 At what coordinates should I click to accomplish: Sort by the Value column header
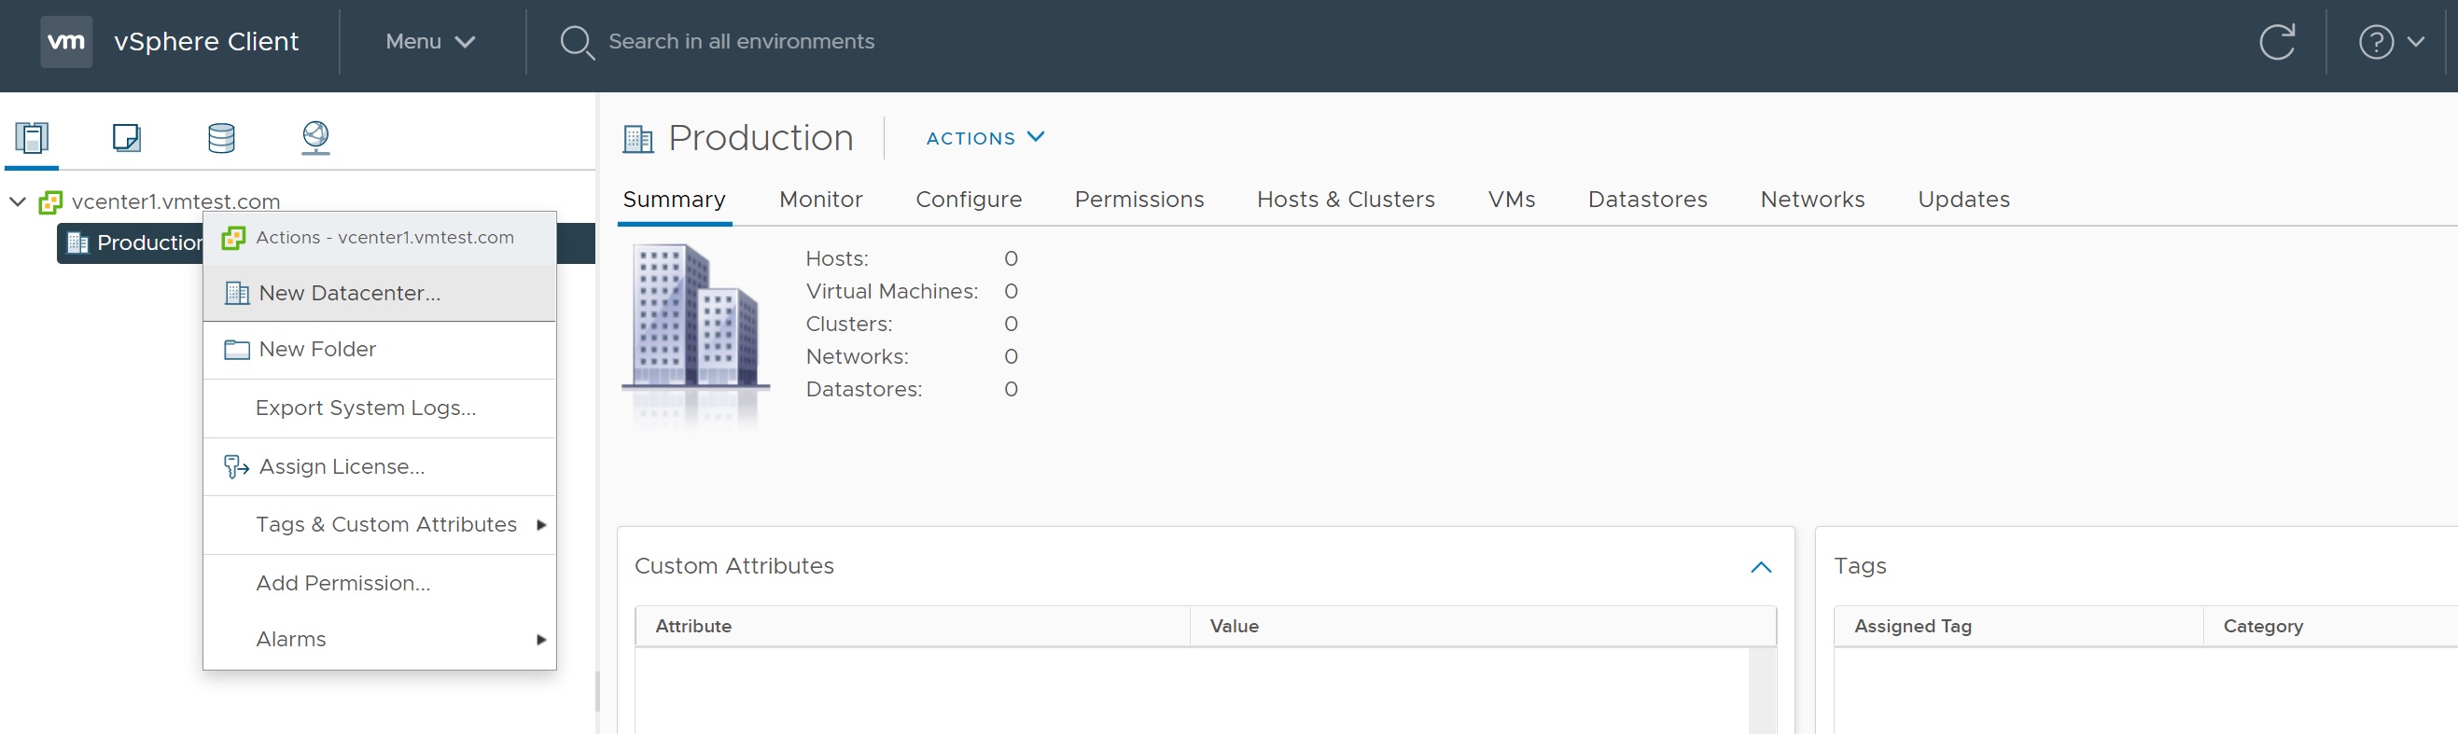point(1483,627)
